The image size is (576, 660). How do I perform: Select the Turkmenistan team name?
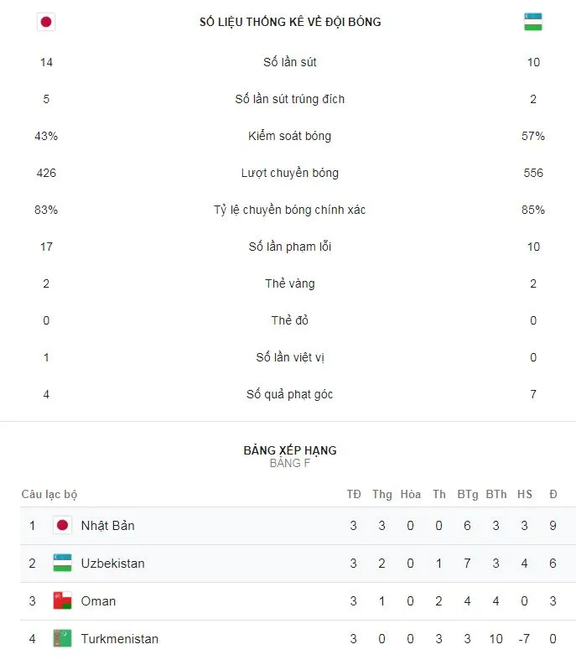[119, 639]
